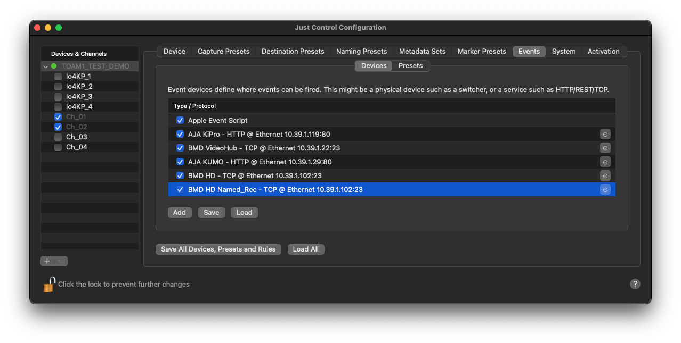Select the Events tab
Viewport: 681px width, 343px height.
[x=529, y=52]
